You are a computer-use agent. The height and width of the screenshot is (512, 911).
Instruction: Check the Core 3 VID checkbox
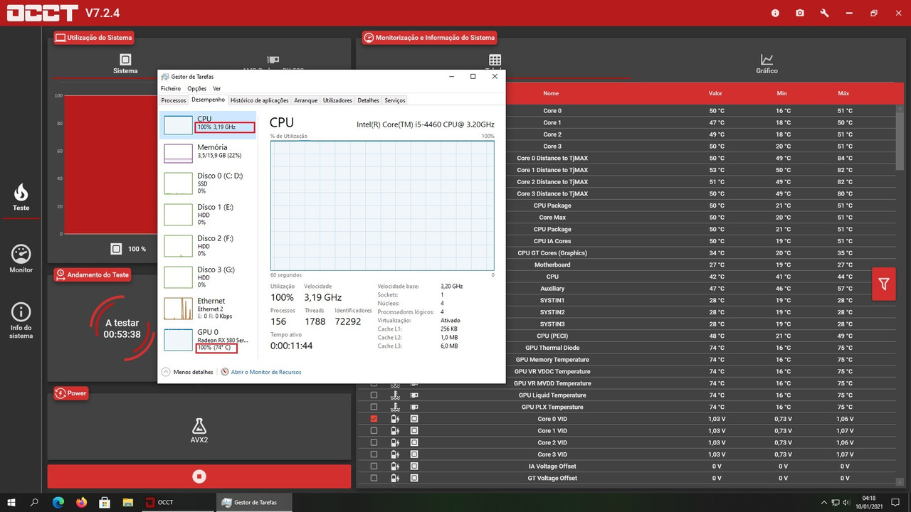(374, 454)
